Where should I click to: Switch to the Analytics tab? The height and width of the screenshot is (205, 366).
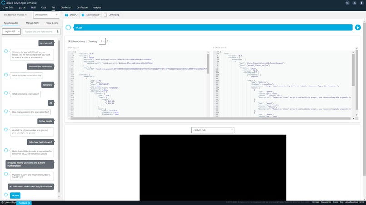pyautogui.click(x=97, y=7)
